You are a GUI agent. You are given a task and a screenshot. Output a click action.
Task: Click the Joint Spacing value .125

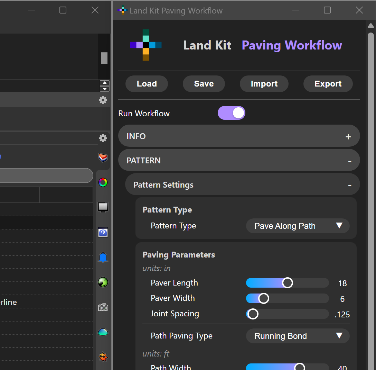pos(342,315)
